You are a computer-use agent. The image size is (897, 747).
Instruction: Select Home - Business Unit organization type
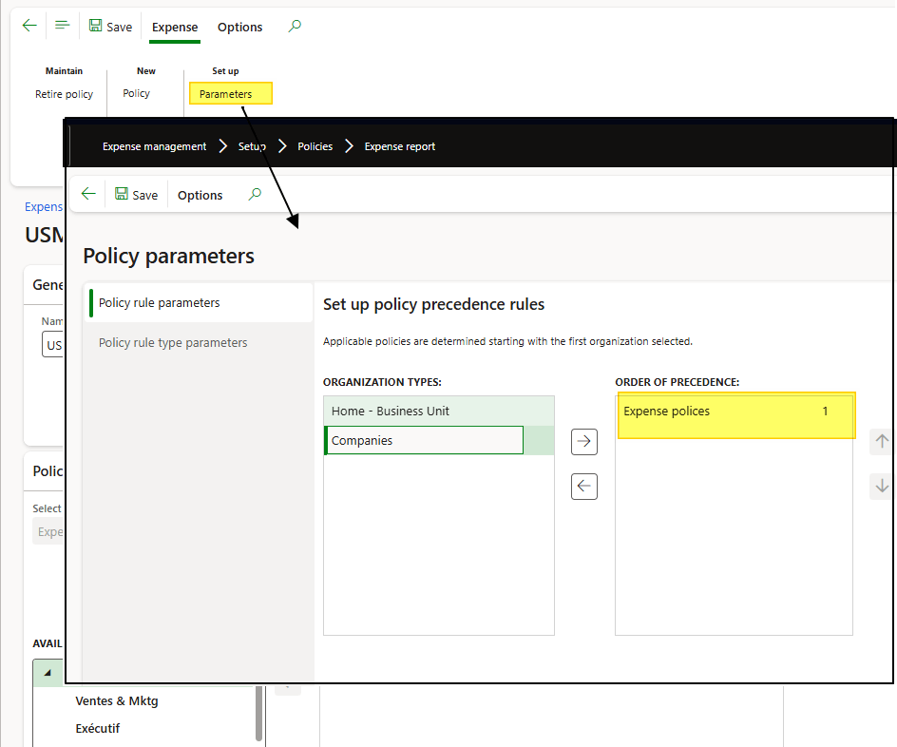[x=391, y=411]
